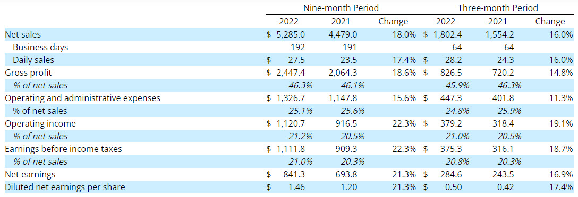Click the Three-month Period header

pyautogui.click(x=498, y=8)
